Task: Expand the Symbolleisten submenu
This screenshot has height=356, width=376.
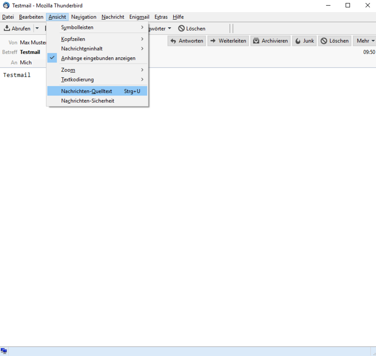Action: coord(98,28)
